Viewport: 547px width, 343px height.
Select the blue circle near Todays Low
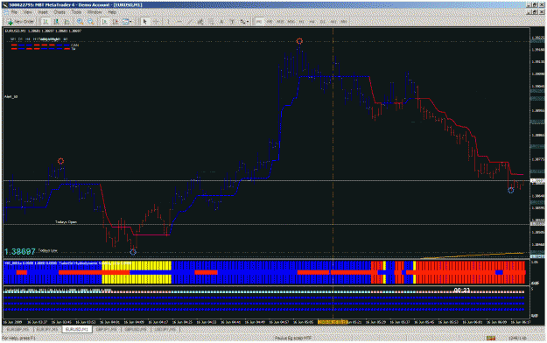coord(133,252)
